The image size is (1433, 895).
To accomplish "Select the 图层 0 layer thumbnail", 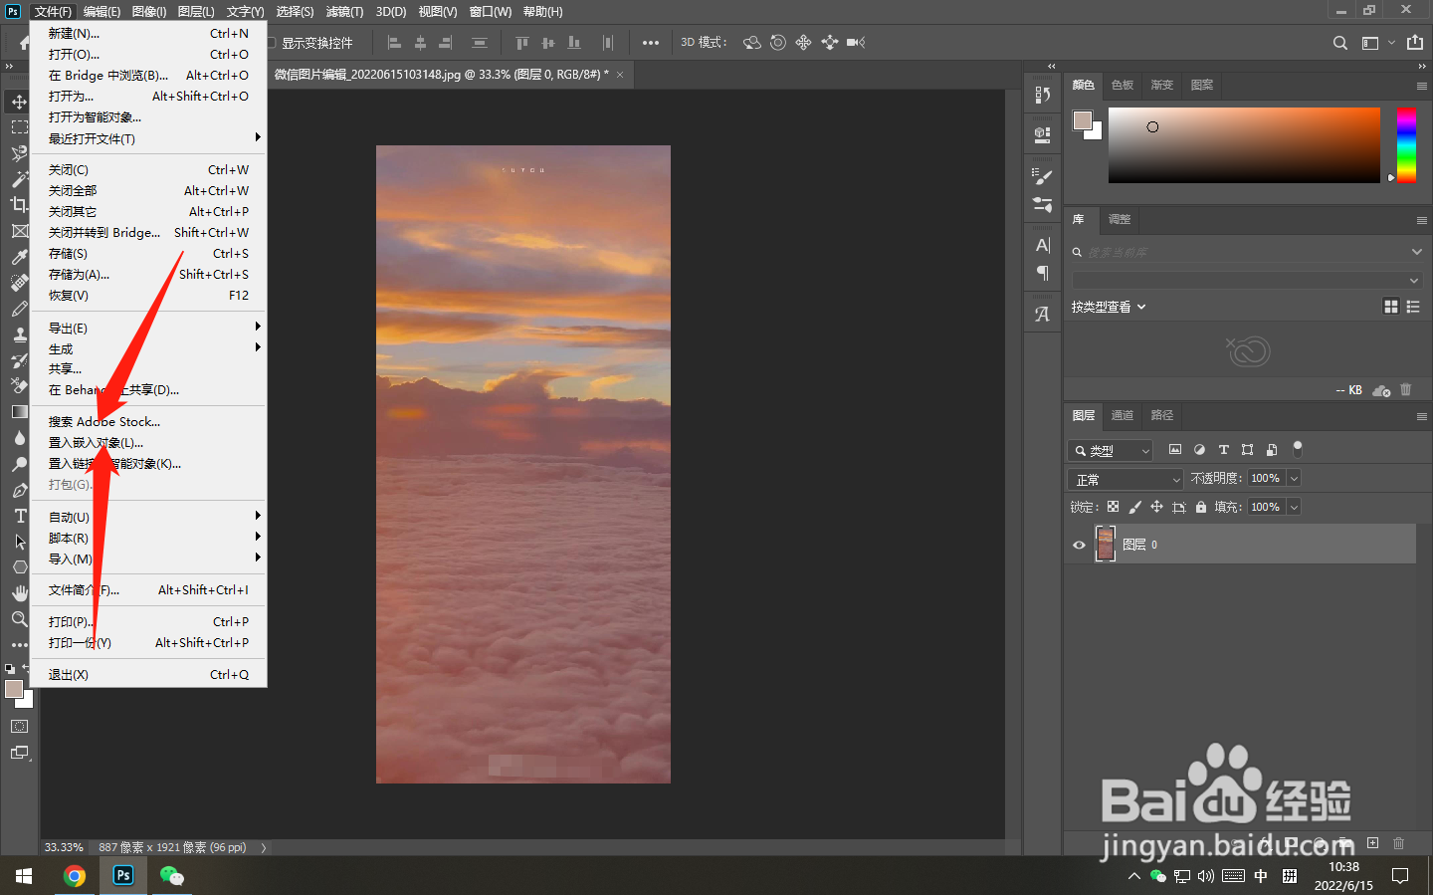I will [1105, 545].
